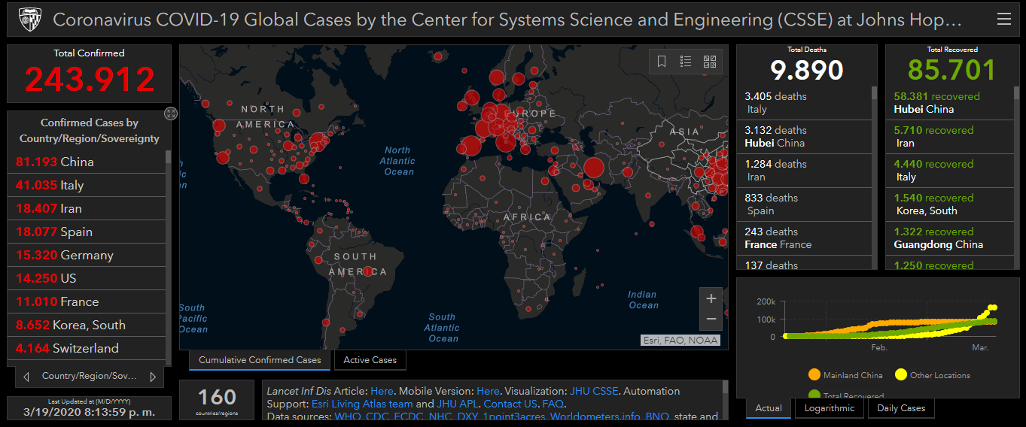Click the Other Locations yellow legend marker
Viewport: 1026px width, 427px height.
pyautogui.click(x=900, y=375)
